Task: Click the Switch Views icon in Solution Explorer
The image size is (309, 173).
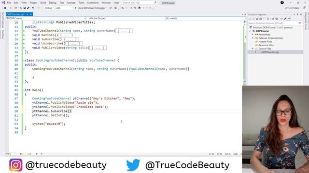Action: pyautogui.click(x=261, y=19)
